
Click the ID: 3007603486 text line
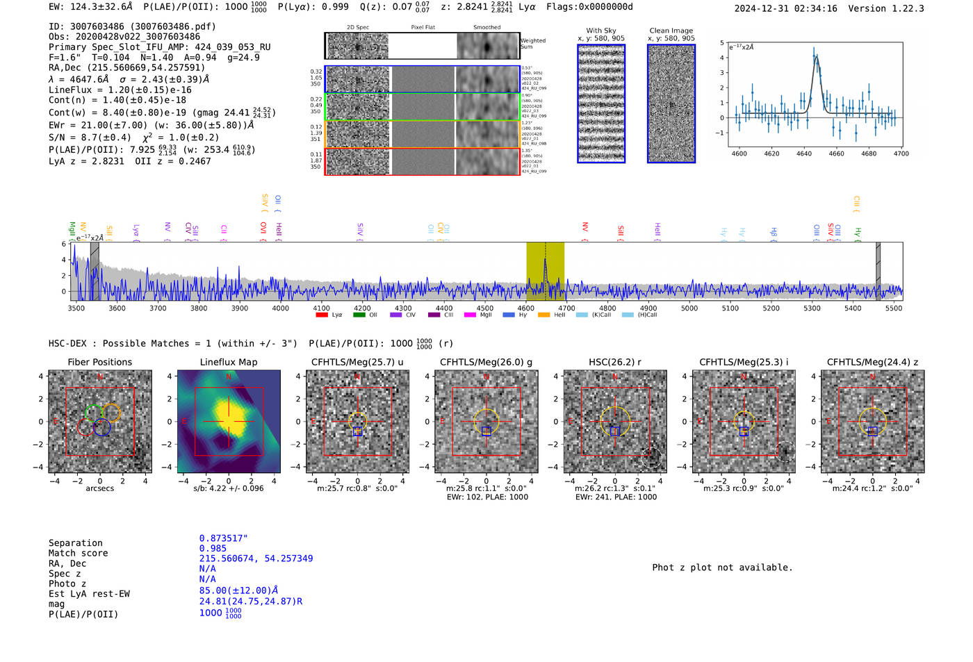click(x=132, y=26)
